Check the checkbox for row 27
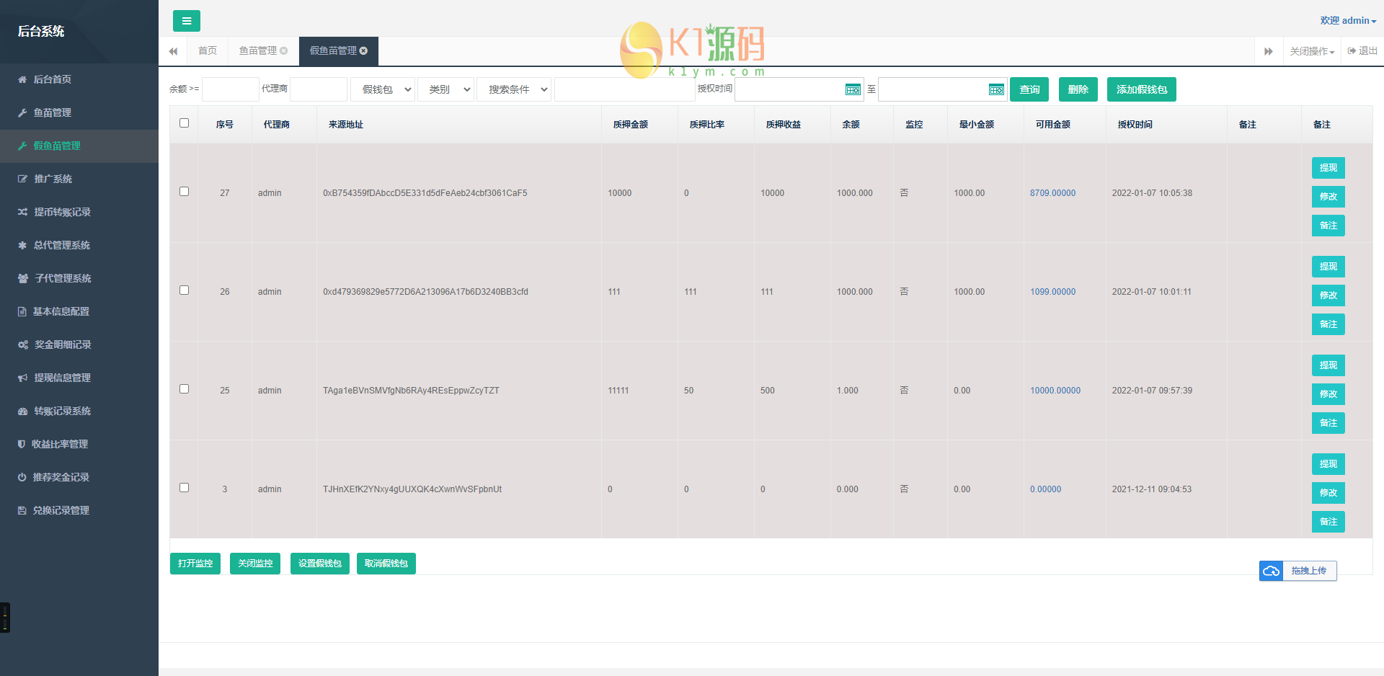This screenshot has width=1384, height=676. 184,192
